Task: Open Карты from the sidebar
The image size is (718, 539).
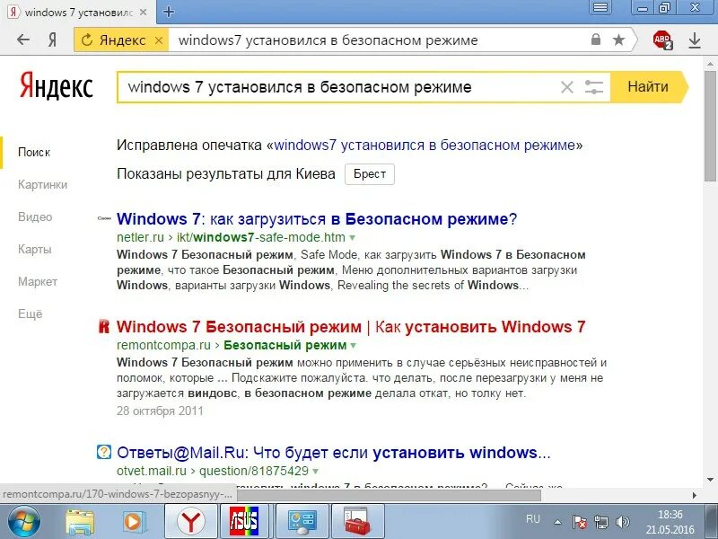Action: click(x=34, y=250)
